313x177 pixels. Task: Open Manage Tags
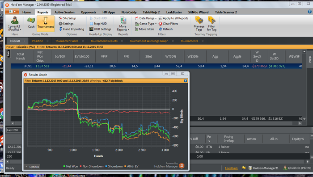click(199, 24)
